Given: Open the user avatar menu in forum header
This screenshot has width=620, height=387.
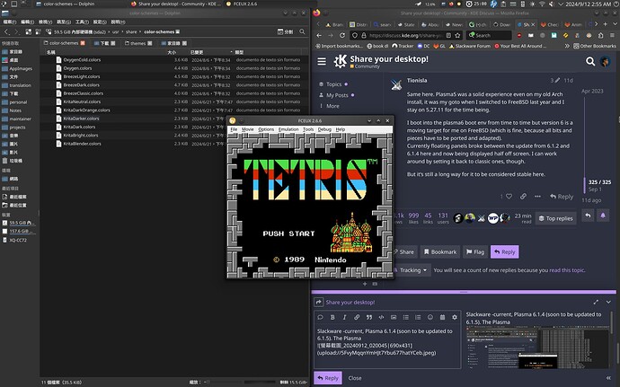Looking at the screenshot, I should pyautogui.click(x=605, y=61).
